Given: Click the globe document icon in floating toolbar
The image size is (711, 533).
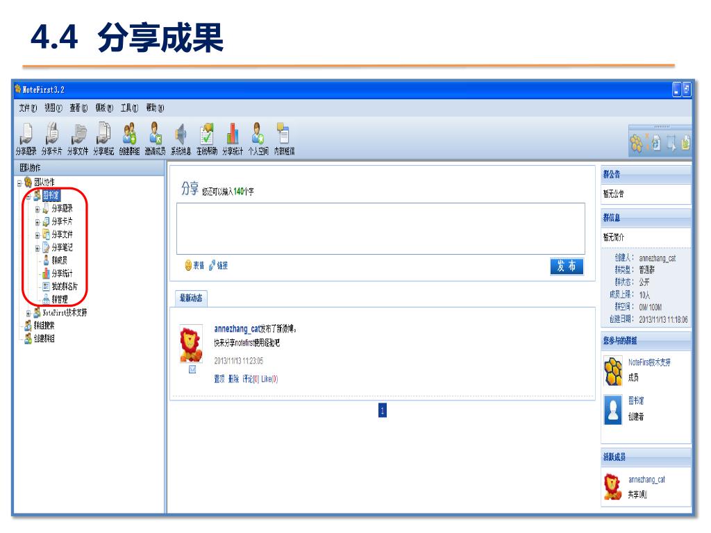Looking at the screenshot, I should pos(655,143).
